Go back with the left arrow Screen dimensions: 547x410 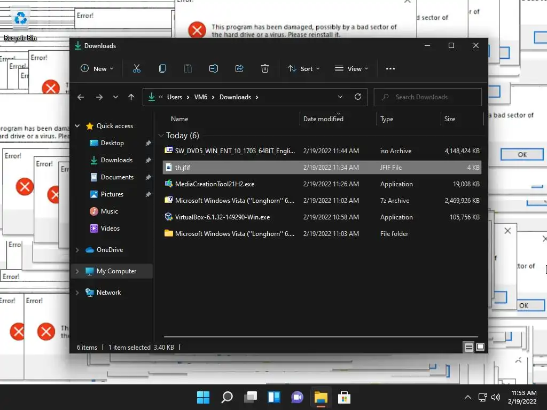[x=81, y=97]
